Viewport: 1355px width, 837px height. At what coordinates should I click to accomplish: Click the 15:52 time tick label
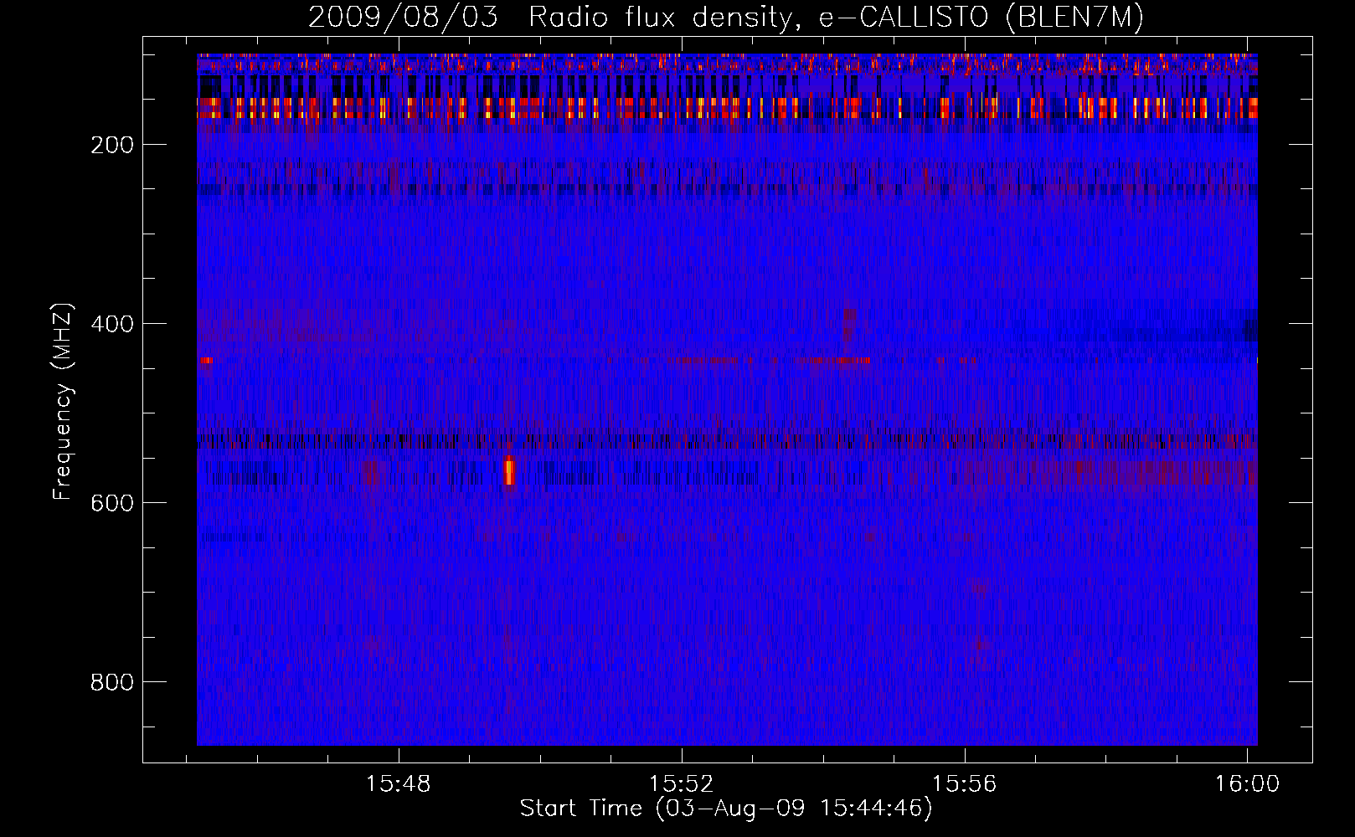point(682,783)
